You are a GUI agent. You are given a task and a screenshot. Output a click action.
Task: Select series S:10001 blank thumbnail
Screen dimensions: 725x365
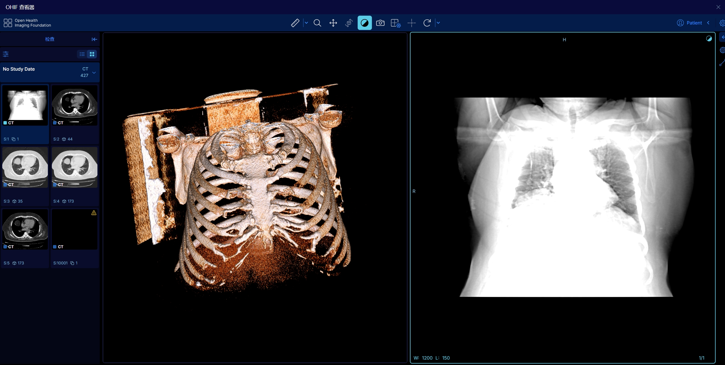click(75, 229)
